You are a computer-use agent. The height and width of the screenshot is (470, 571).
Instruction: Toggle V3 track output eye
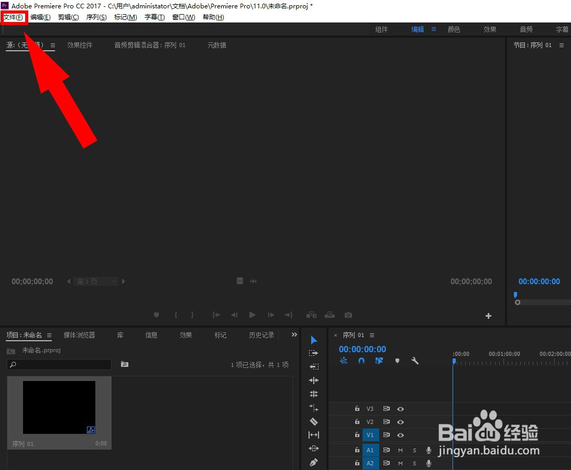tap(401, 409)
